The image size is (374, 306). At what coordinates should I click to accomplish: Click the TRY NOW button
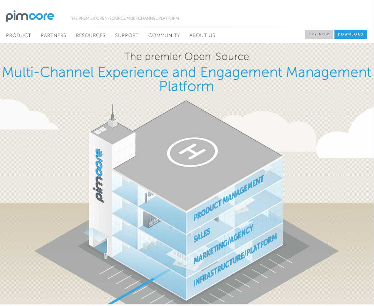[319, 34]
